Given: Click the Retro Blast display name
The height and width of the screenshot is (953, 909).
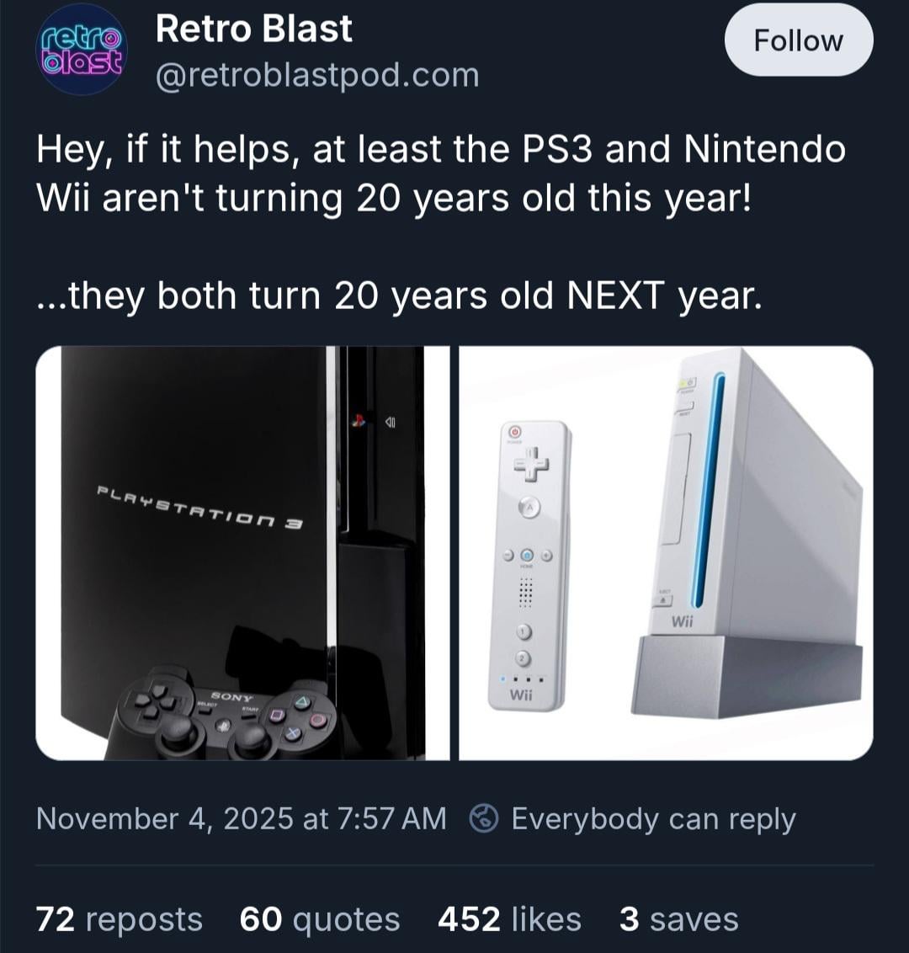Looking at the screenshot, I should 253,29.
